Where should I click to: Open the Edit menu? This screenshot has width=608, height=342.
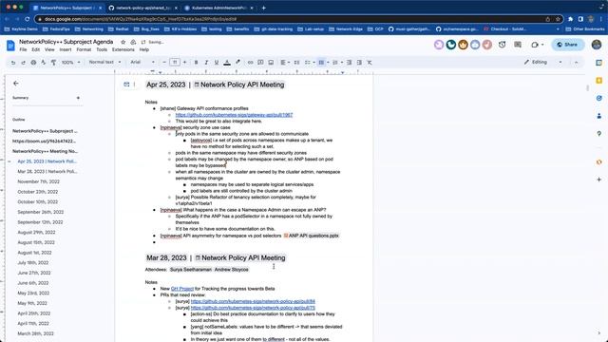(36, 49)
